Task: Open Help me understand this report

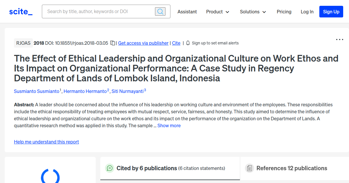Action: (x=46, y=142)
